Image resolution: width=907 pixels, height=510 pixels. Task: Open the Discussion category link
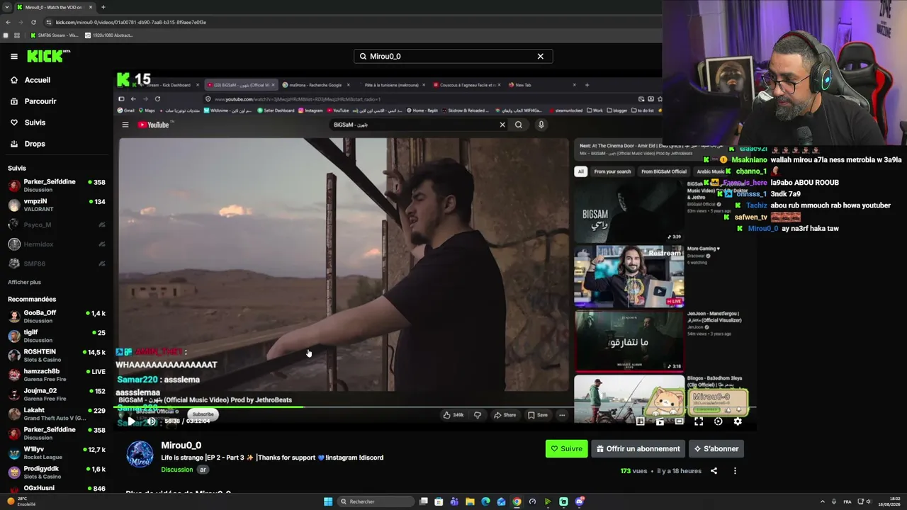176,470
